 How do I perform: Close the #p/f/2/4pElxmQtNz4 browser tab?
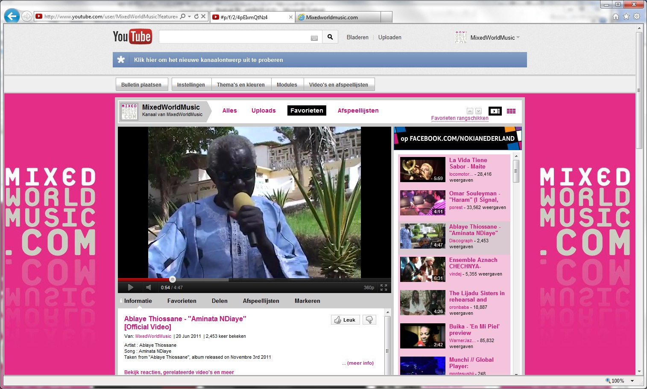click(291, 17)
